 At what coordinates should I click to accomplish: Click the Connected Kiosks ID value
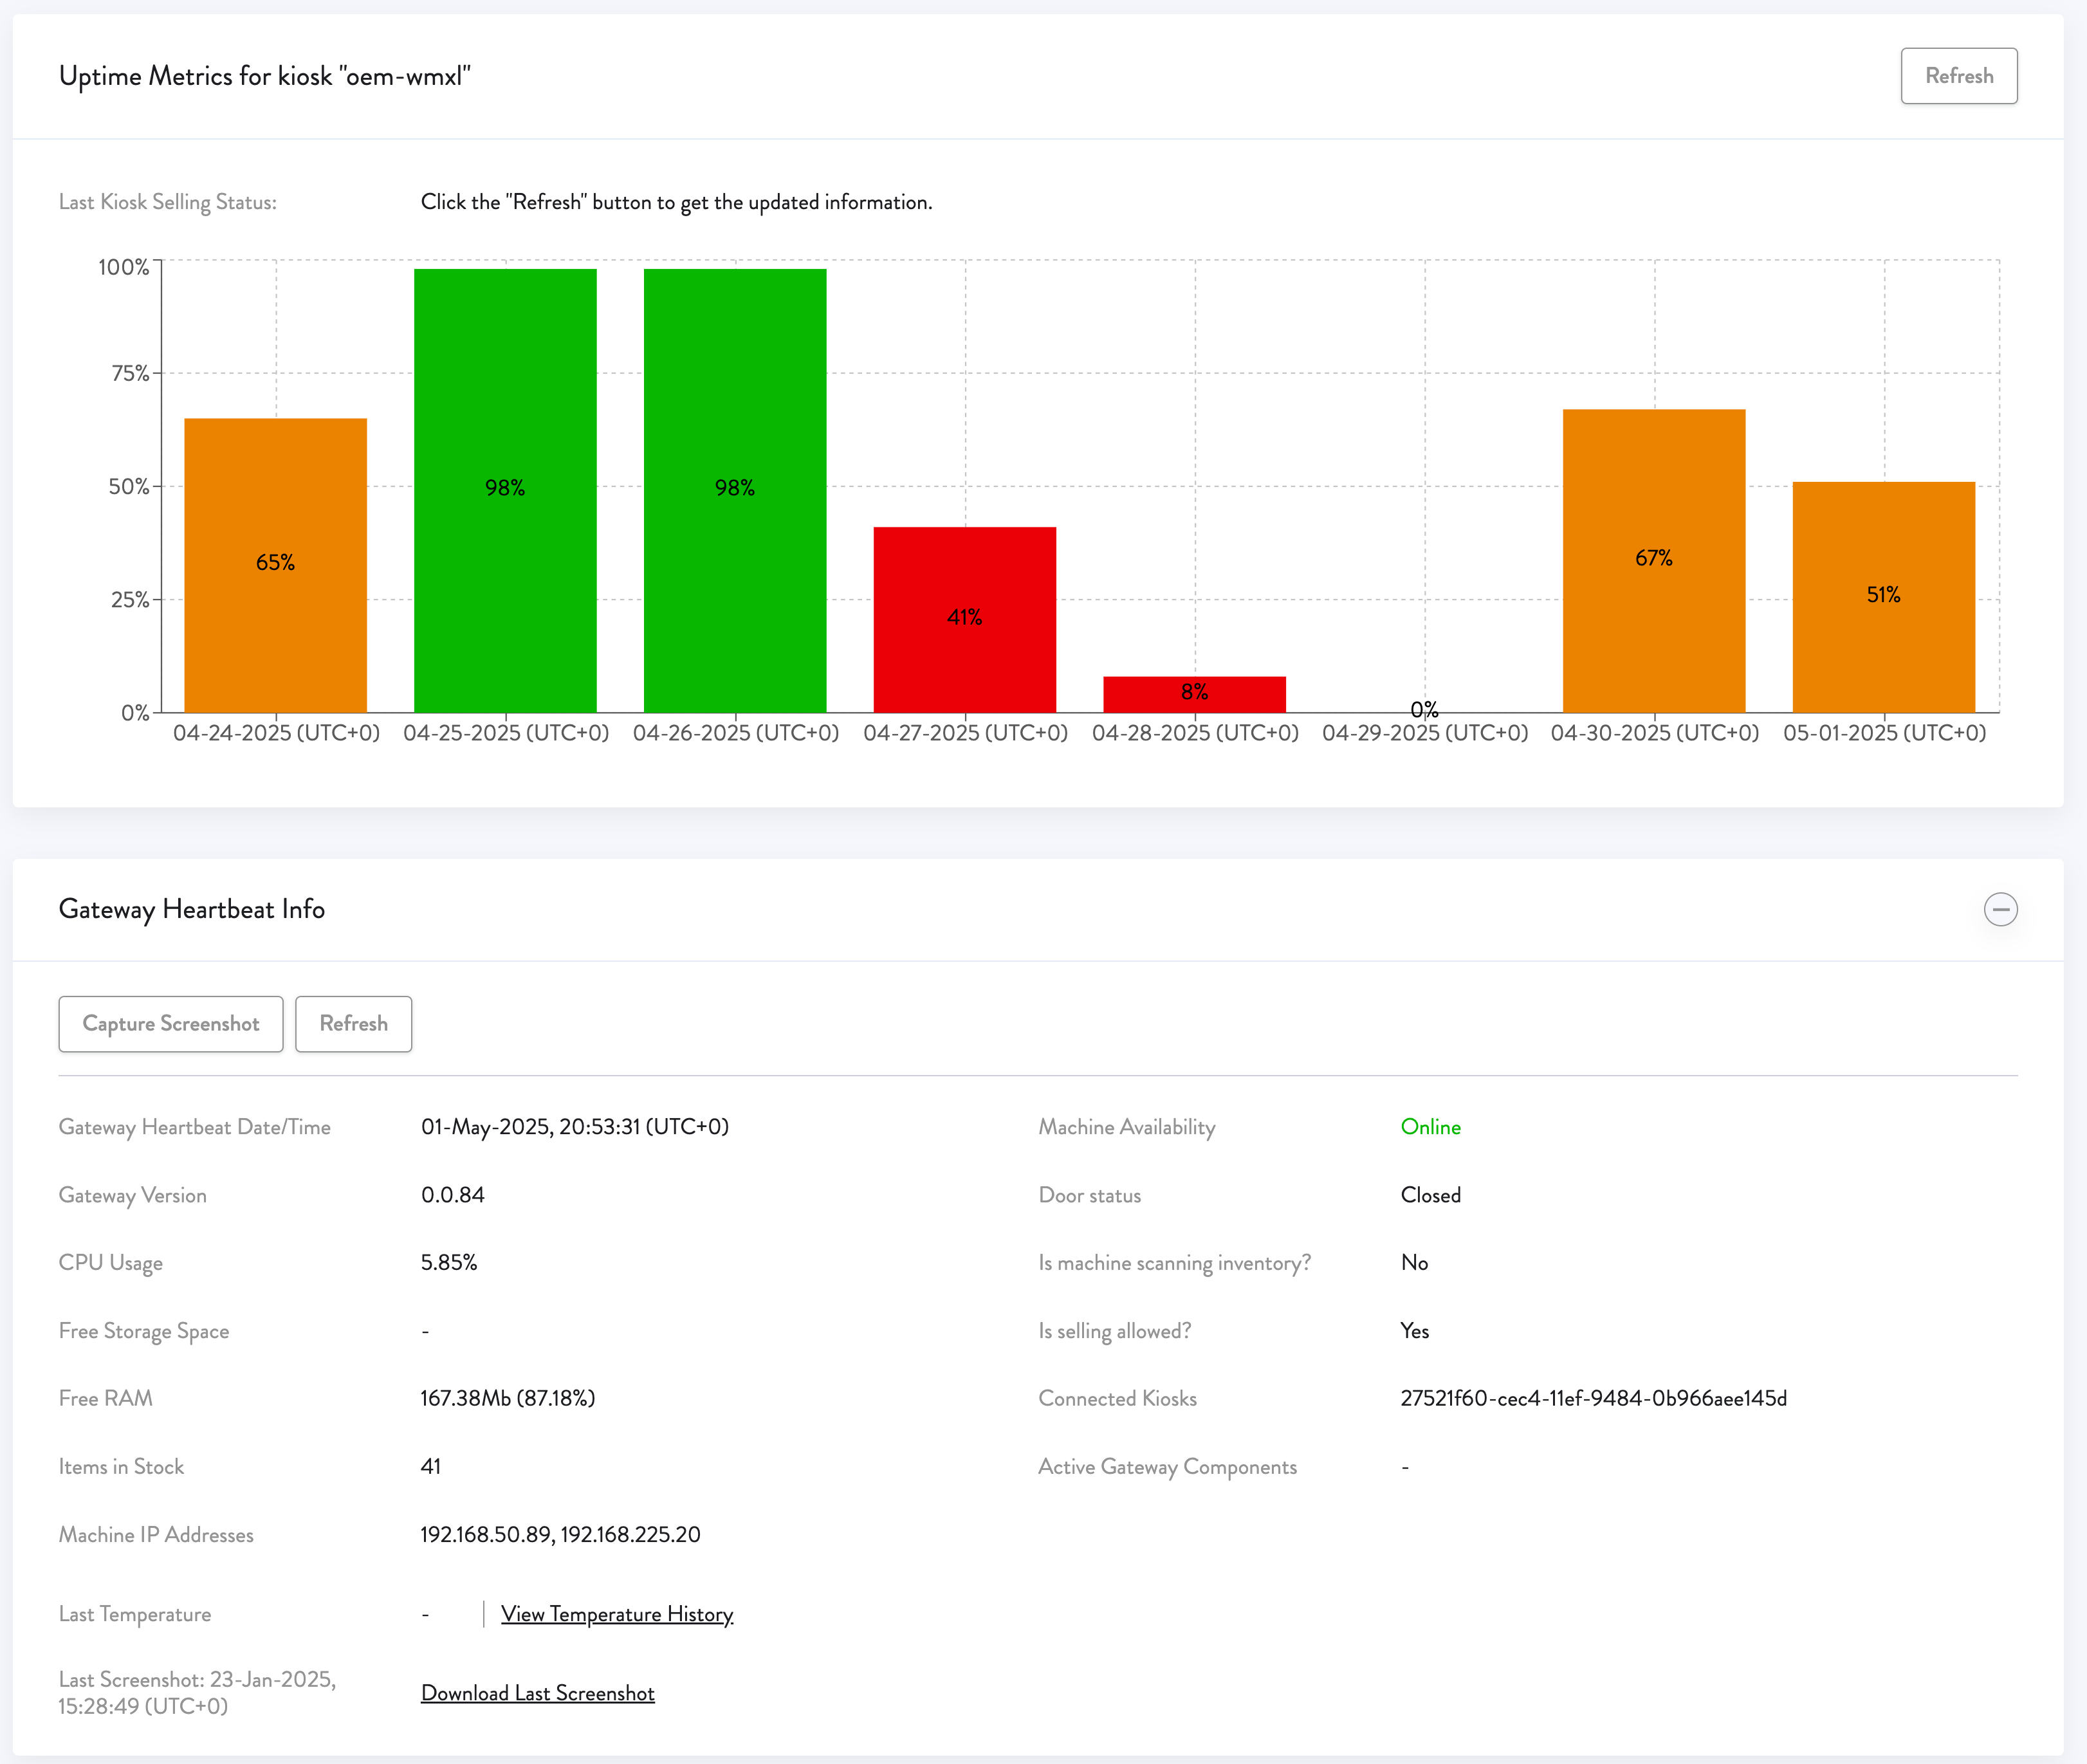tap(1593, 1398)
